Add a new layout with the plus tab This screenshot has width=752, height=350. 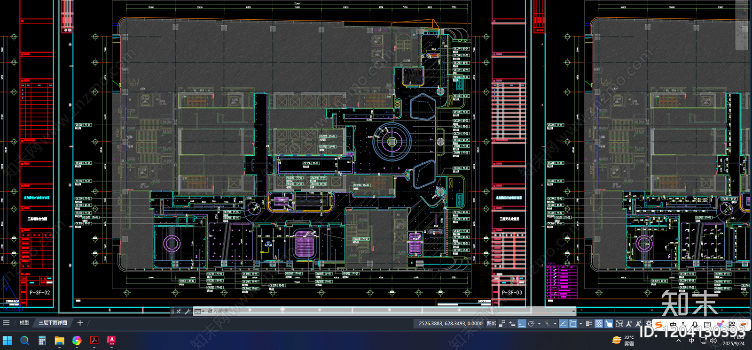coord(80,323)
